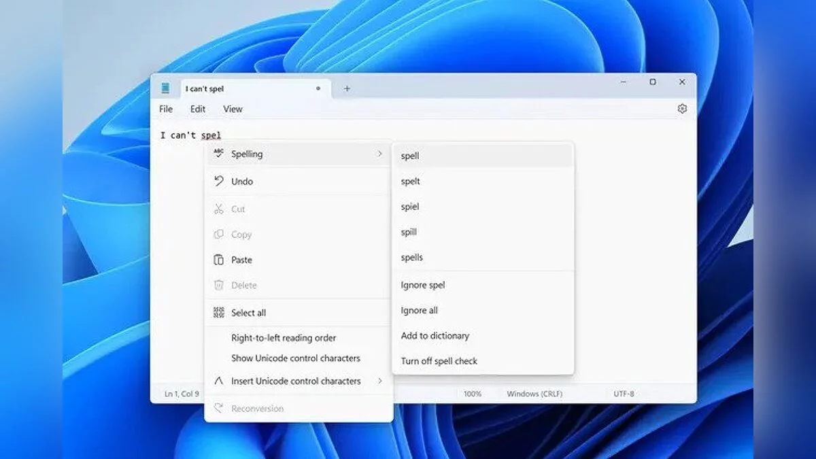This screenshot has width=816, height=459.
Task: Click the misspelled word 'spel' in text area
Action: 211,135
